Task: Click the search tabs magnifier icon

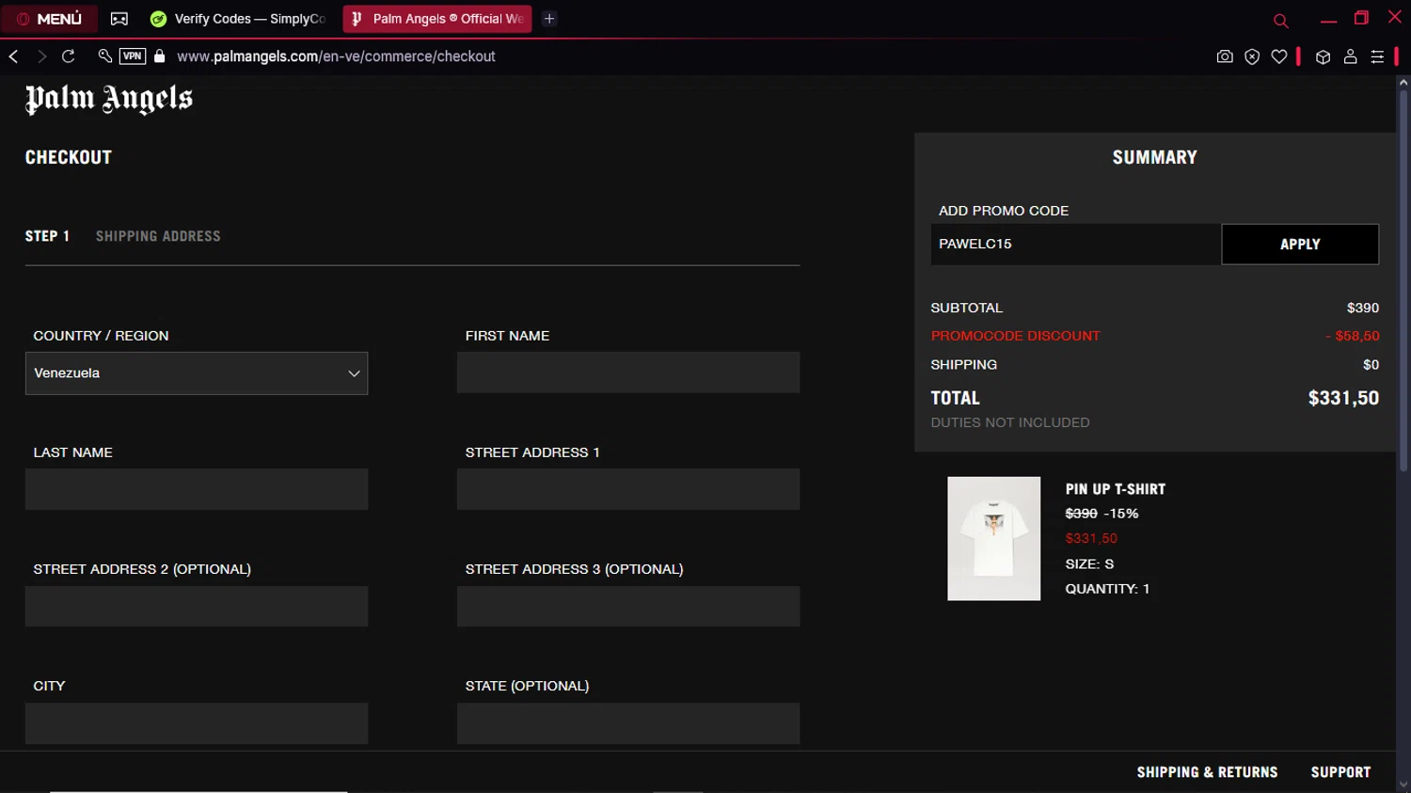Action: (1280, 20)
